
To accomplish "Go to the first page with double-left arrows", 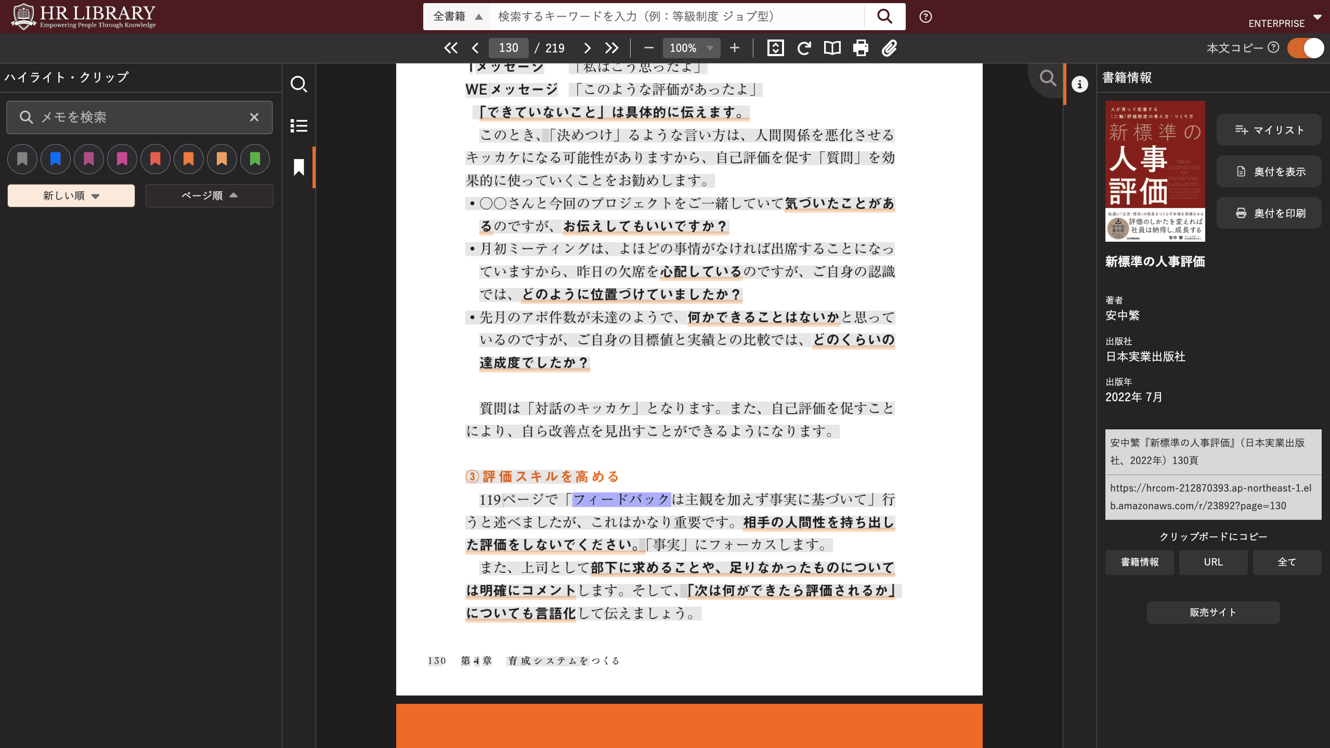I will click(450, 48).
